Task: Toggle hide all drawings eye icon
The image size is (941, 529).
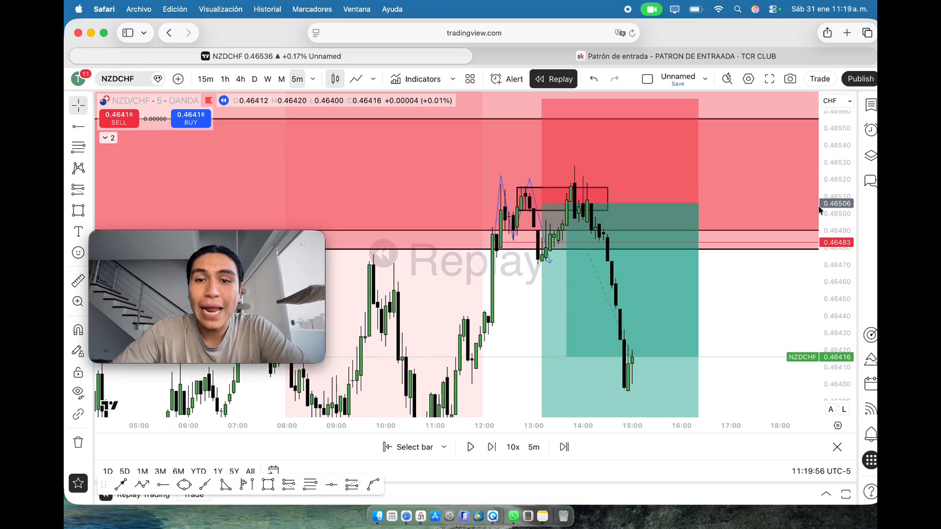Action: pyautogui.click(x=78, y=392)
